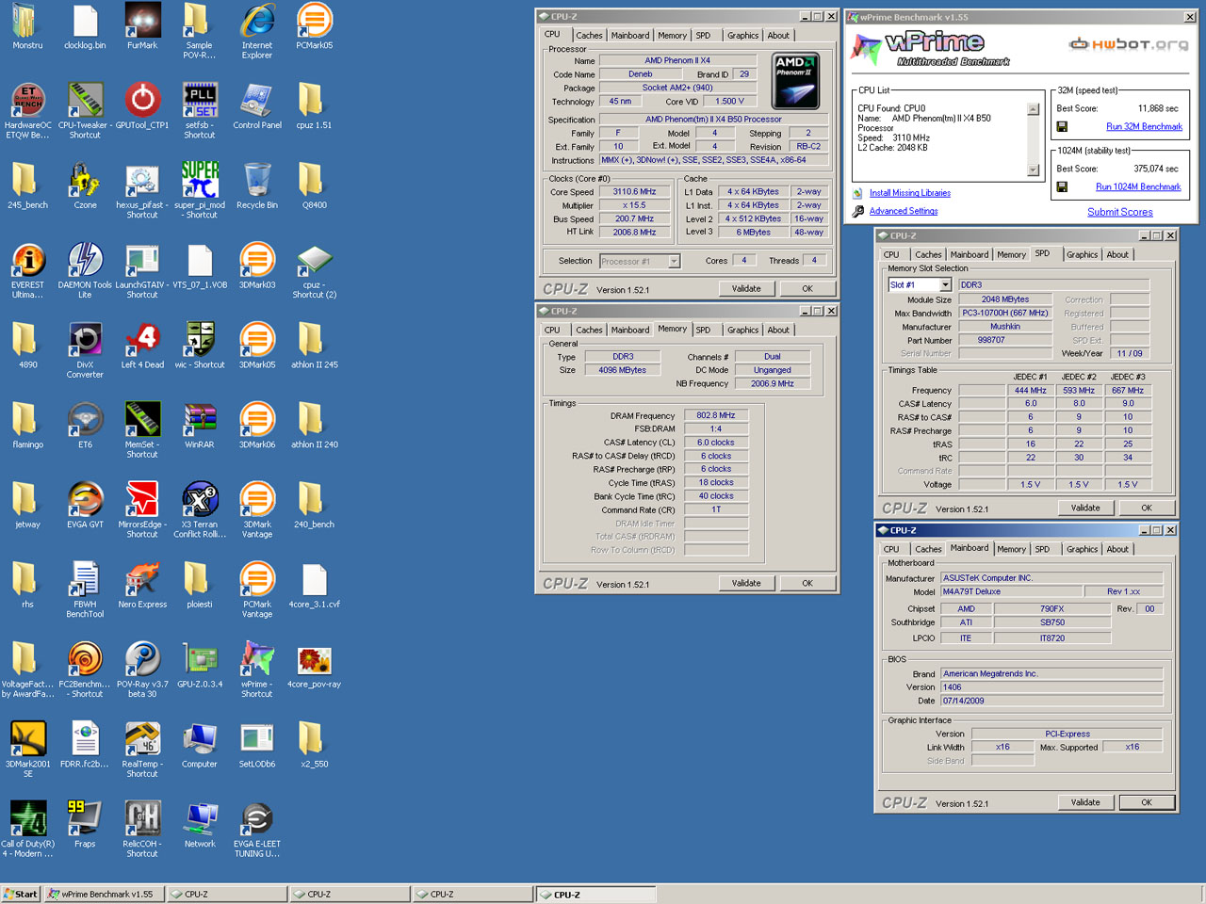Click Run 32M Benchmark link
The width and height of the screenshot is (1206, 904).
[1144, 126]
